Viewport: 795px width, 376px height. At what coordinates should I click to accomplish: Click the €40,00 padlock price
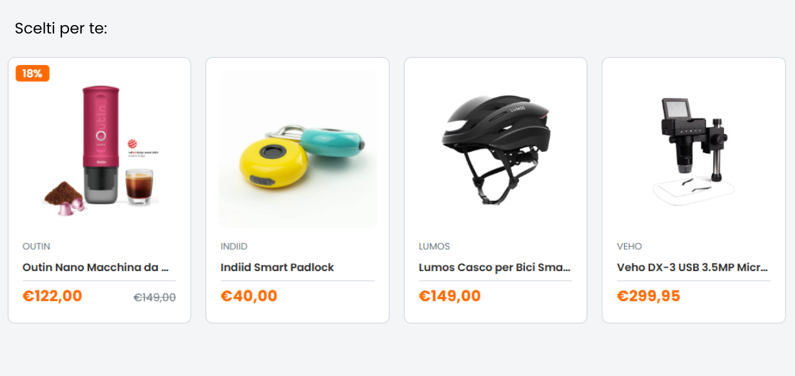[249, 296]
